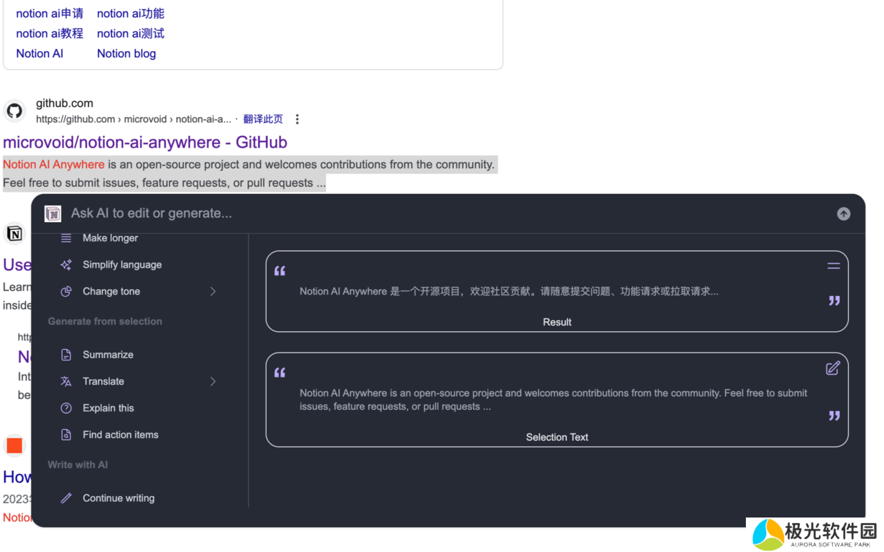884x552 pixels.
Task: Click the lines icon on Result card
Action: pyautogui.click(x=834, y=266)
